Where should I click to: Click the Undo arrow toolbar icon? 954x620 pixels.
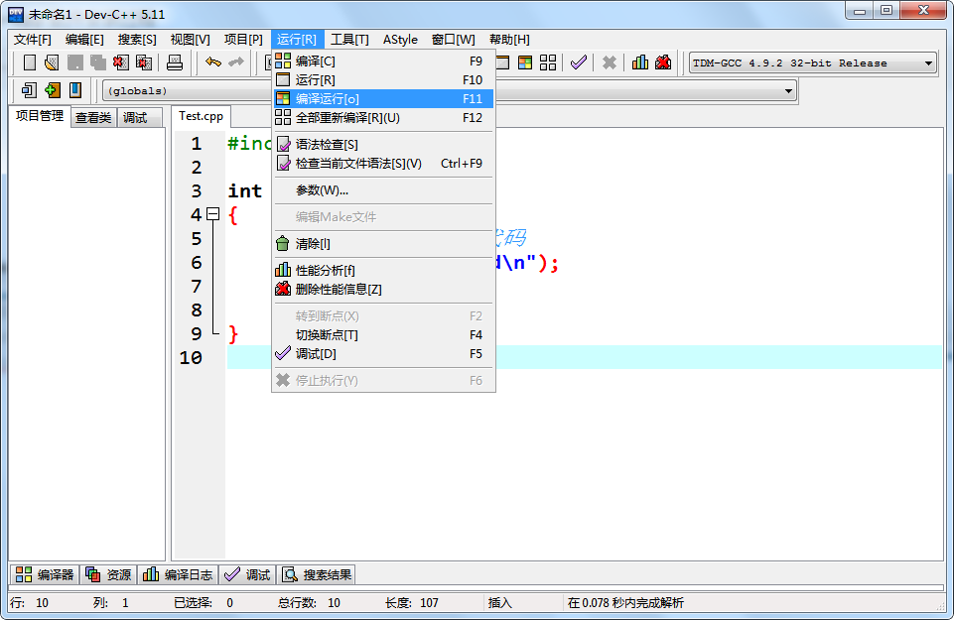point(212,62)
